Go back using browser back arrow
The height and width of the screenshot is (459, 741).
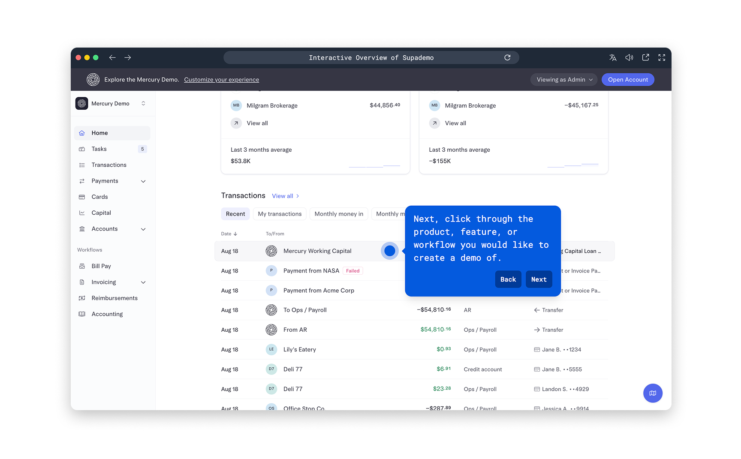(x=112, y=57)
